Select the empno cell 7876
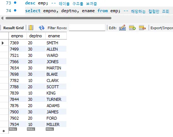Screen dimensions: 173x137 click(18, 106)
